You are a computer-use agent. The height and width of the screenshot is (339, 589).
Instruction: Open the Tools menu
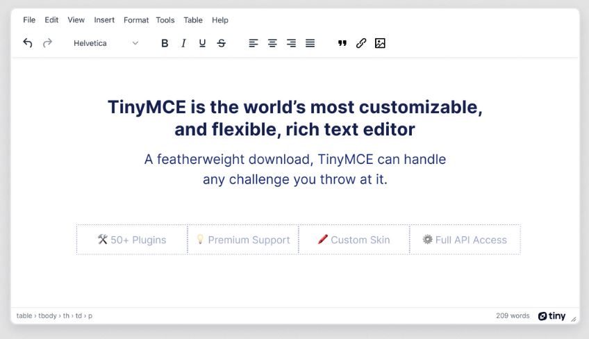coord(165,20)
